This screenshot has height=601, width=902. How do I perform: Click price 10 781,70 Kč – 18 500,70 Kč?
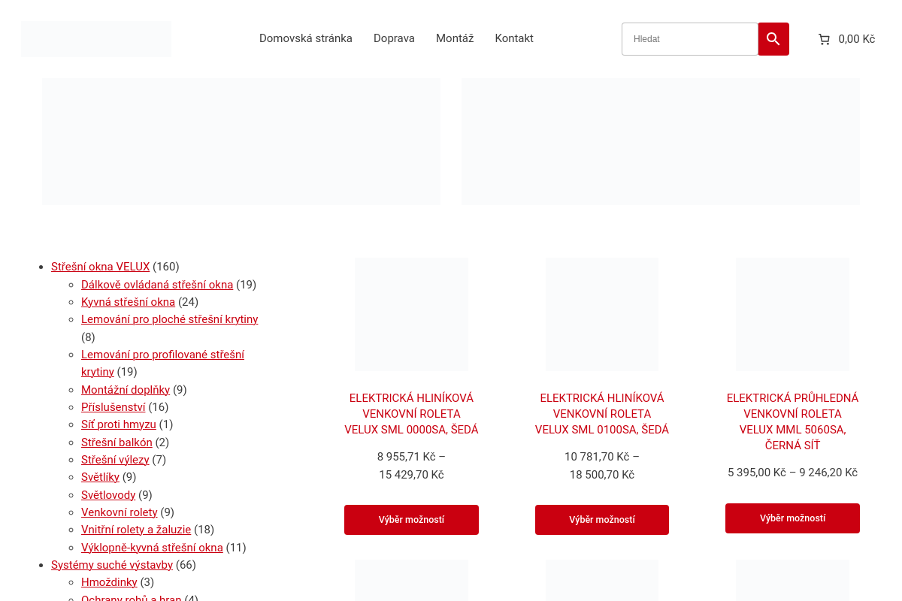602,466
